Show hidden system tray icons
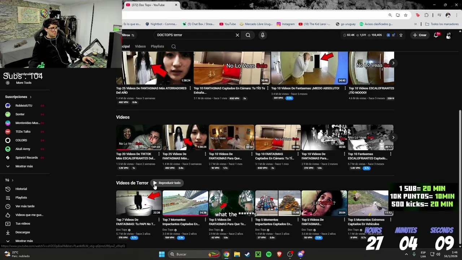Viewport: 462px width, 260px height. [x=406, y=254]
